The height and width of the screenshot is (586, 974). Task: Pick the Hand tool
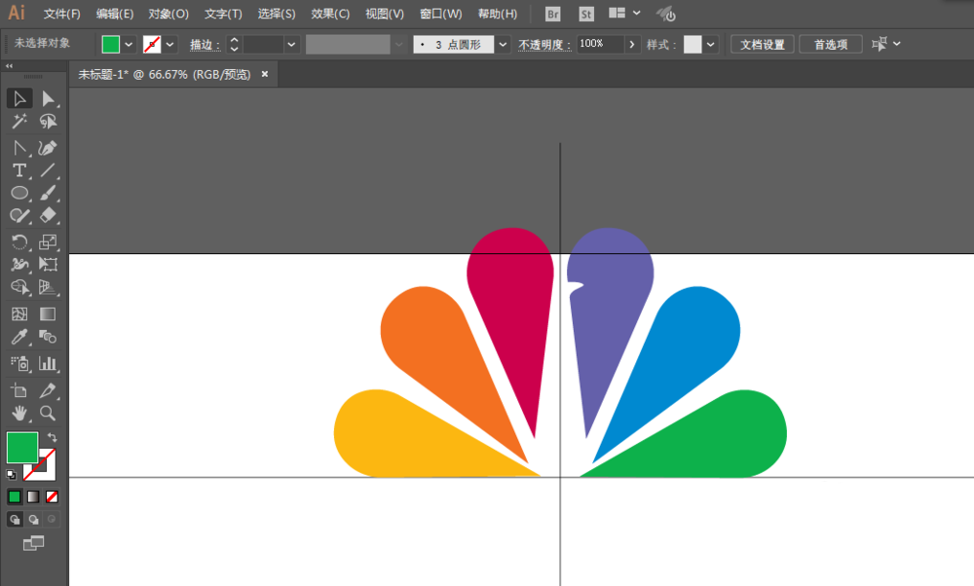[x=19, y=413]
